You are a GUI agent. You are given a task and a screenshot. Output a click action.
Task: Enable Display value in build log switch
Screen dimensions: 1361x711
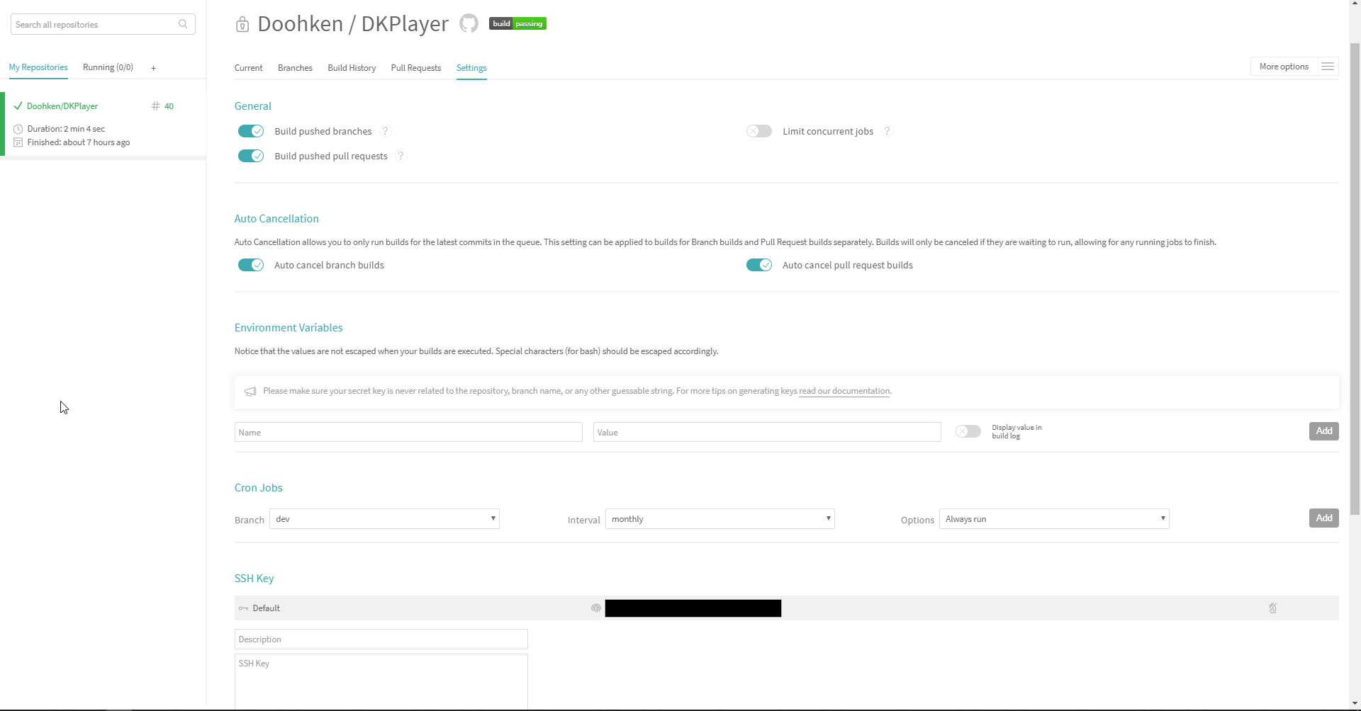point(968,431)
